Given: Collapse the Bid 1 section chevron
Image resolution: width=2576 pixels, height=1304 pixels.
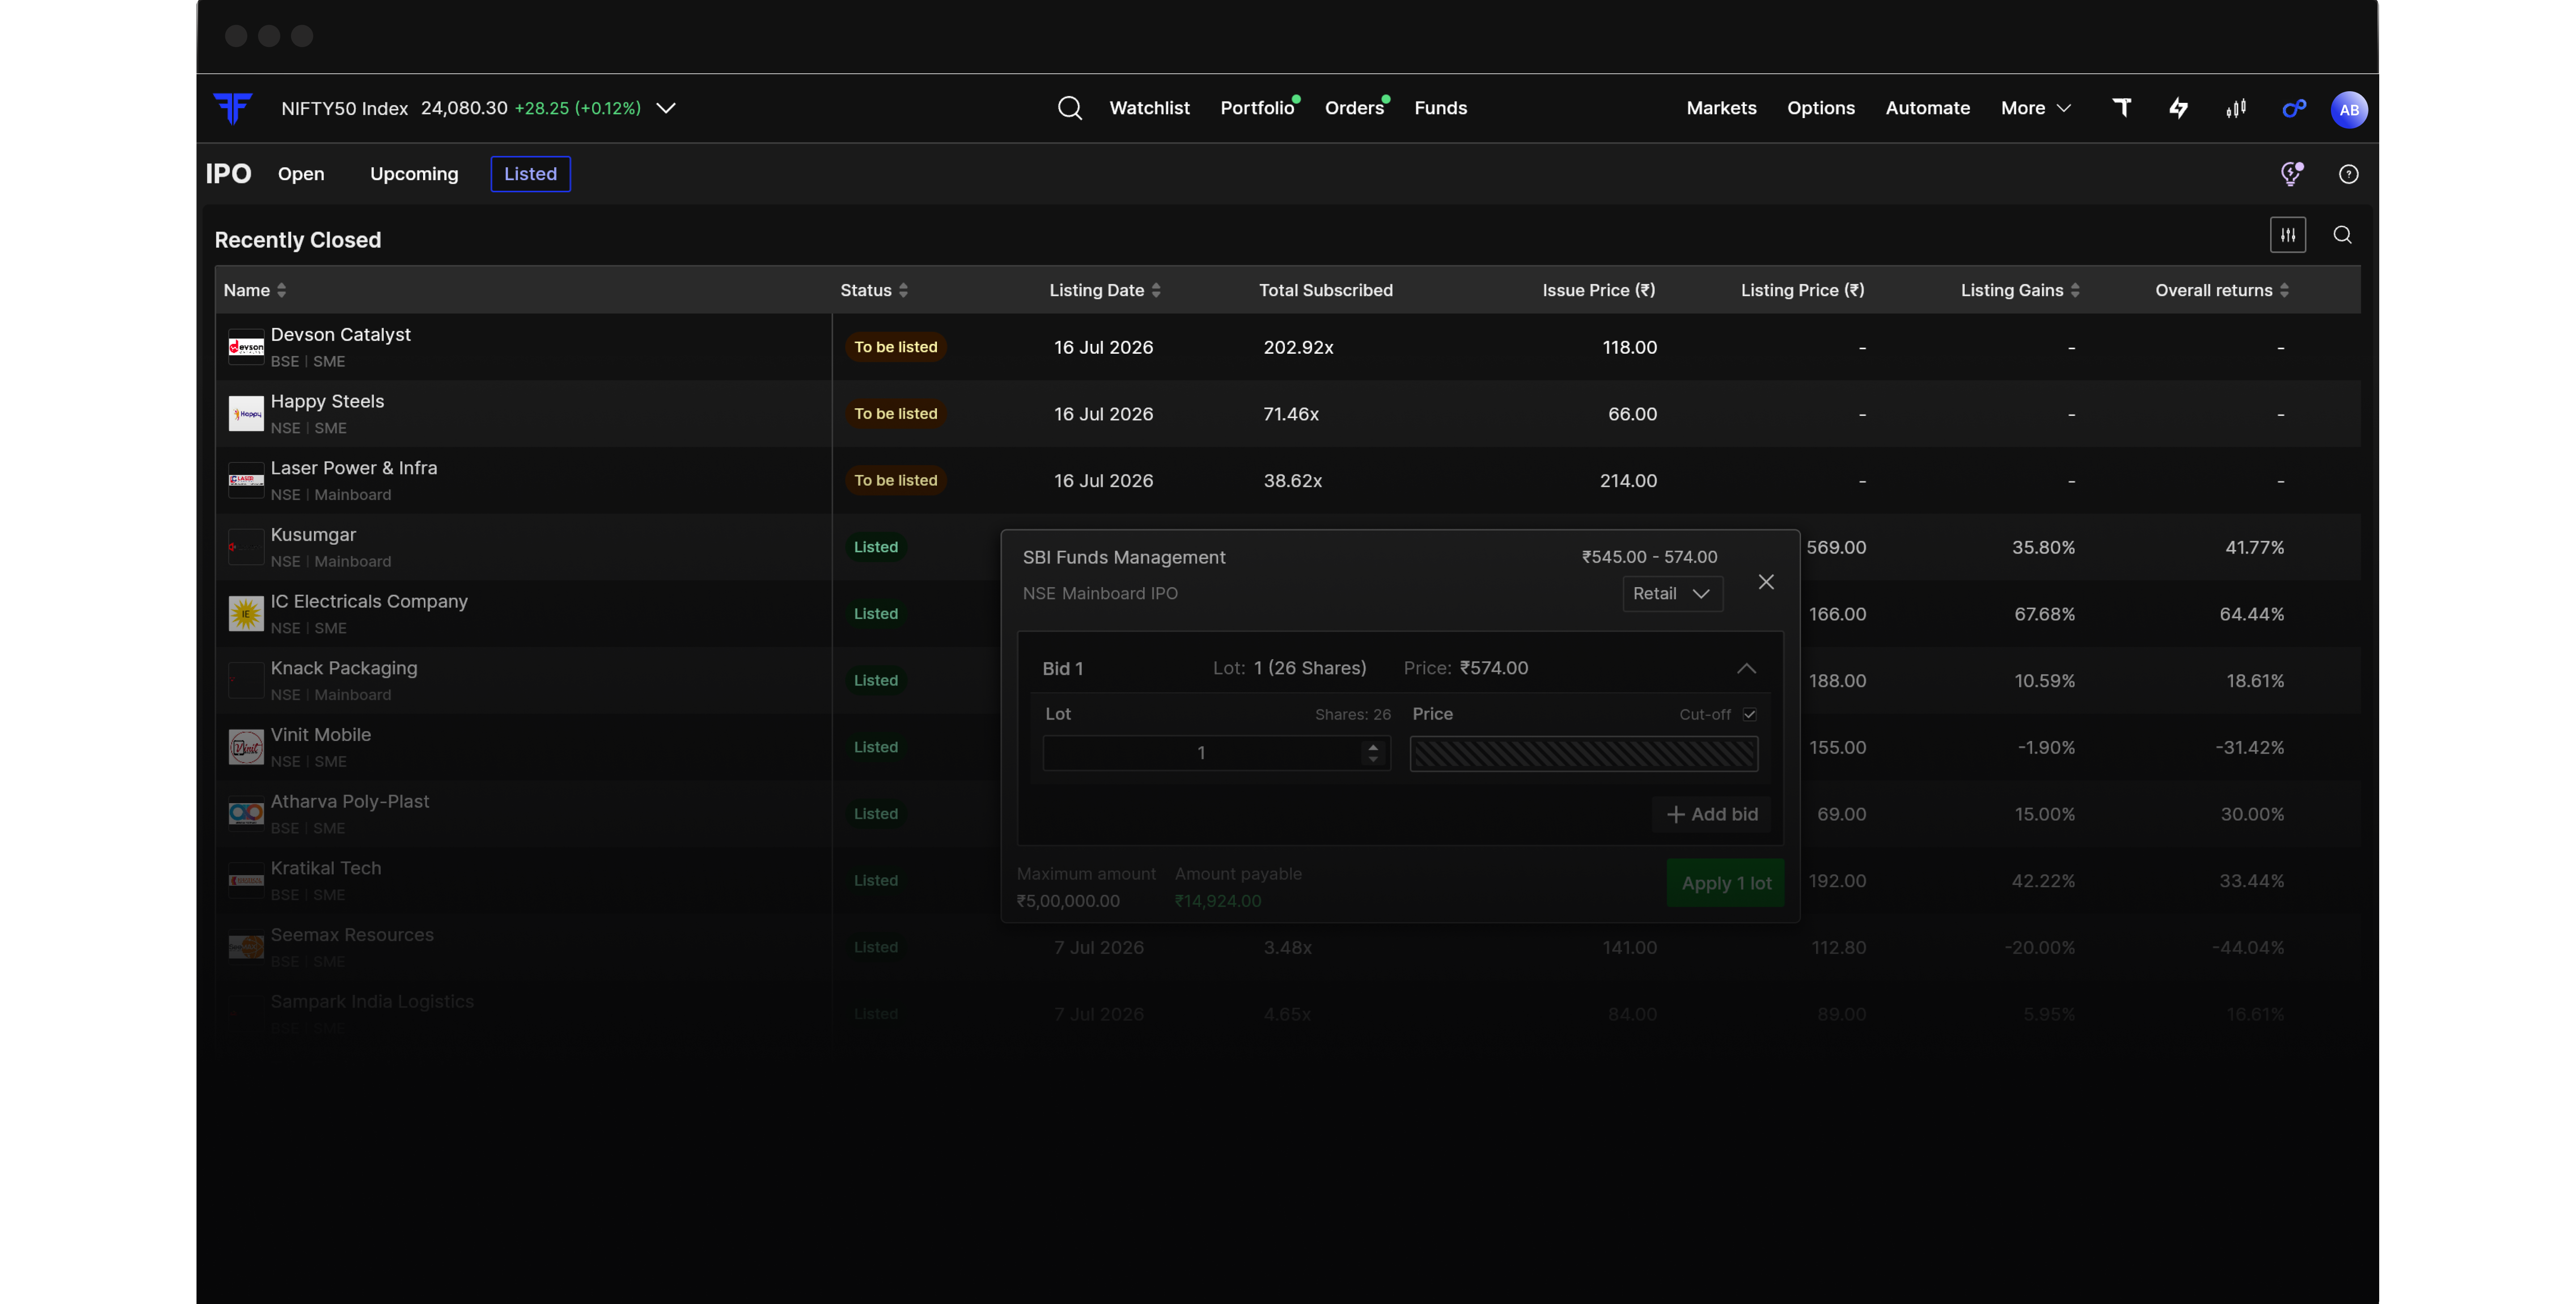Looking at the screenshot, I should (x=1746, y=668).
